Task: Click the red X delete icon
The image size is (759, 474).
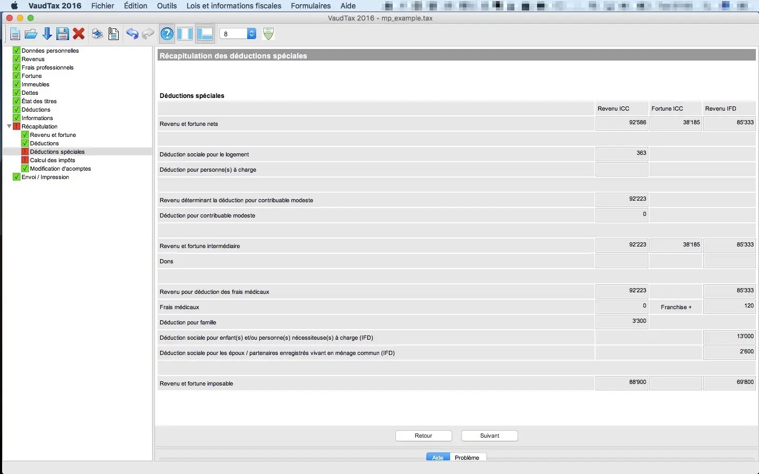Action: click(79, 34)
